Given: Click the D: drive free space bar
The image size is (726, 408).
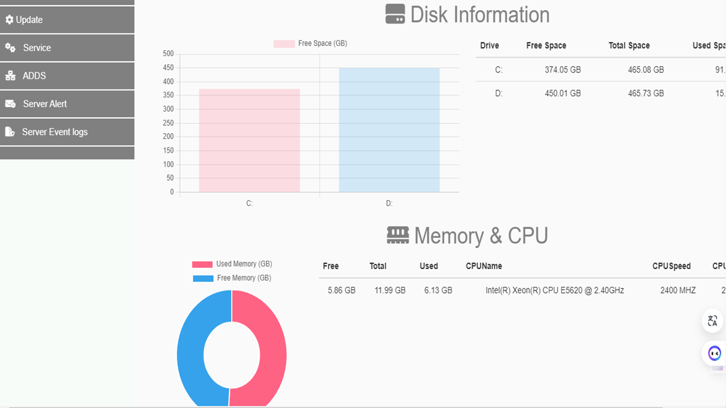Looking at the screenshot, I should 389,130.
